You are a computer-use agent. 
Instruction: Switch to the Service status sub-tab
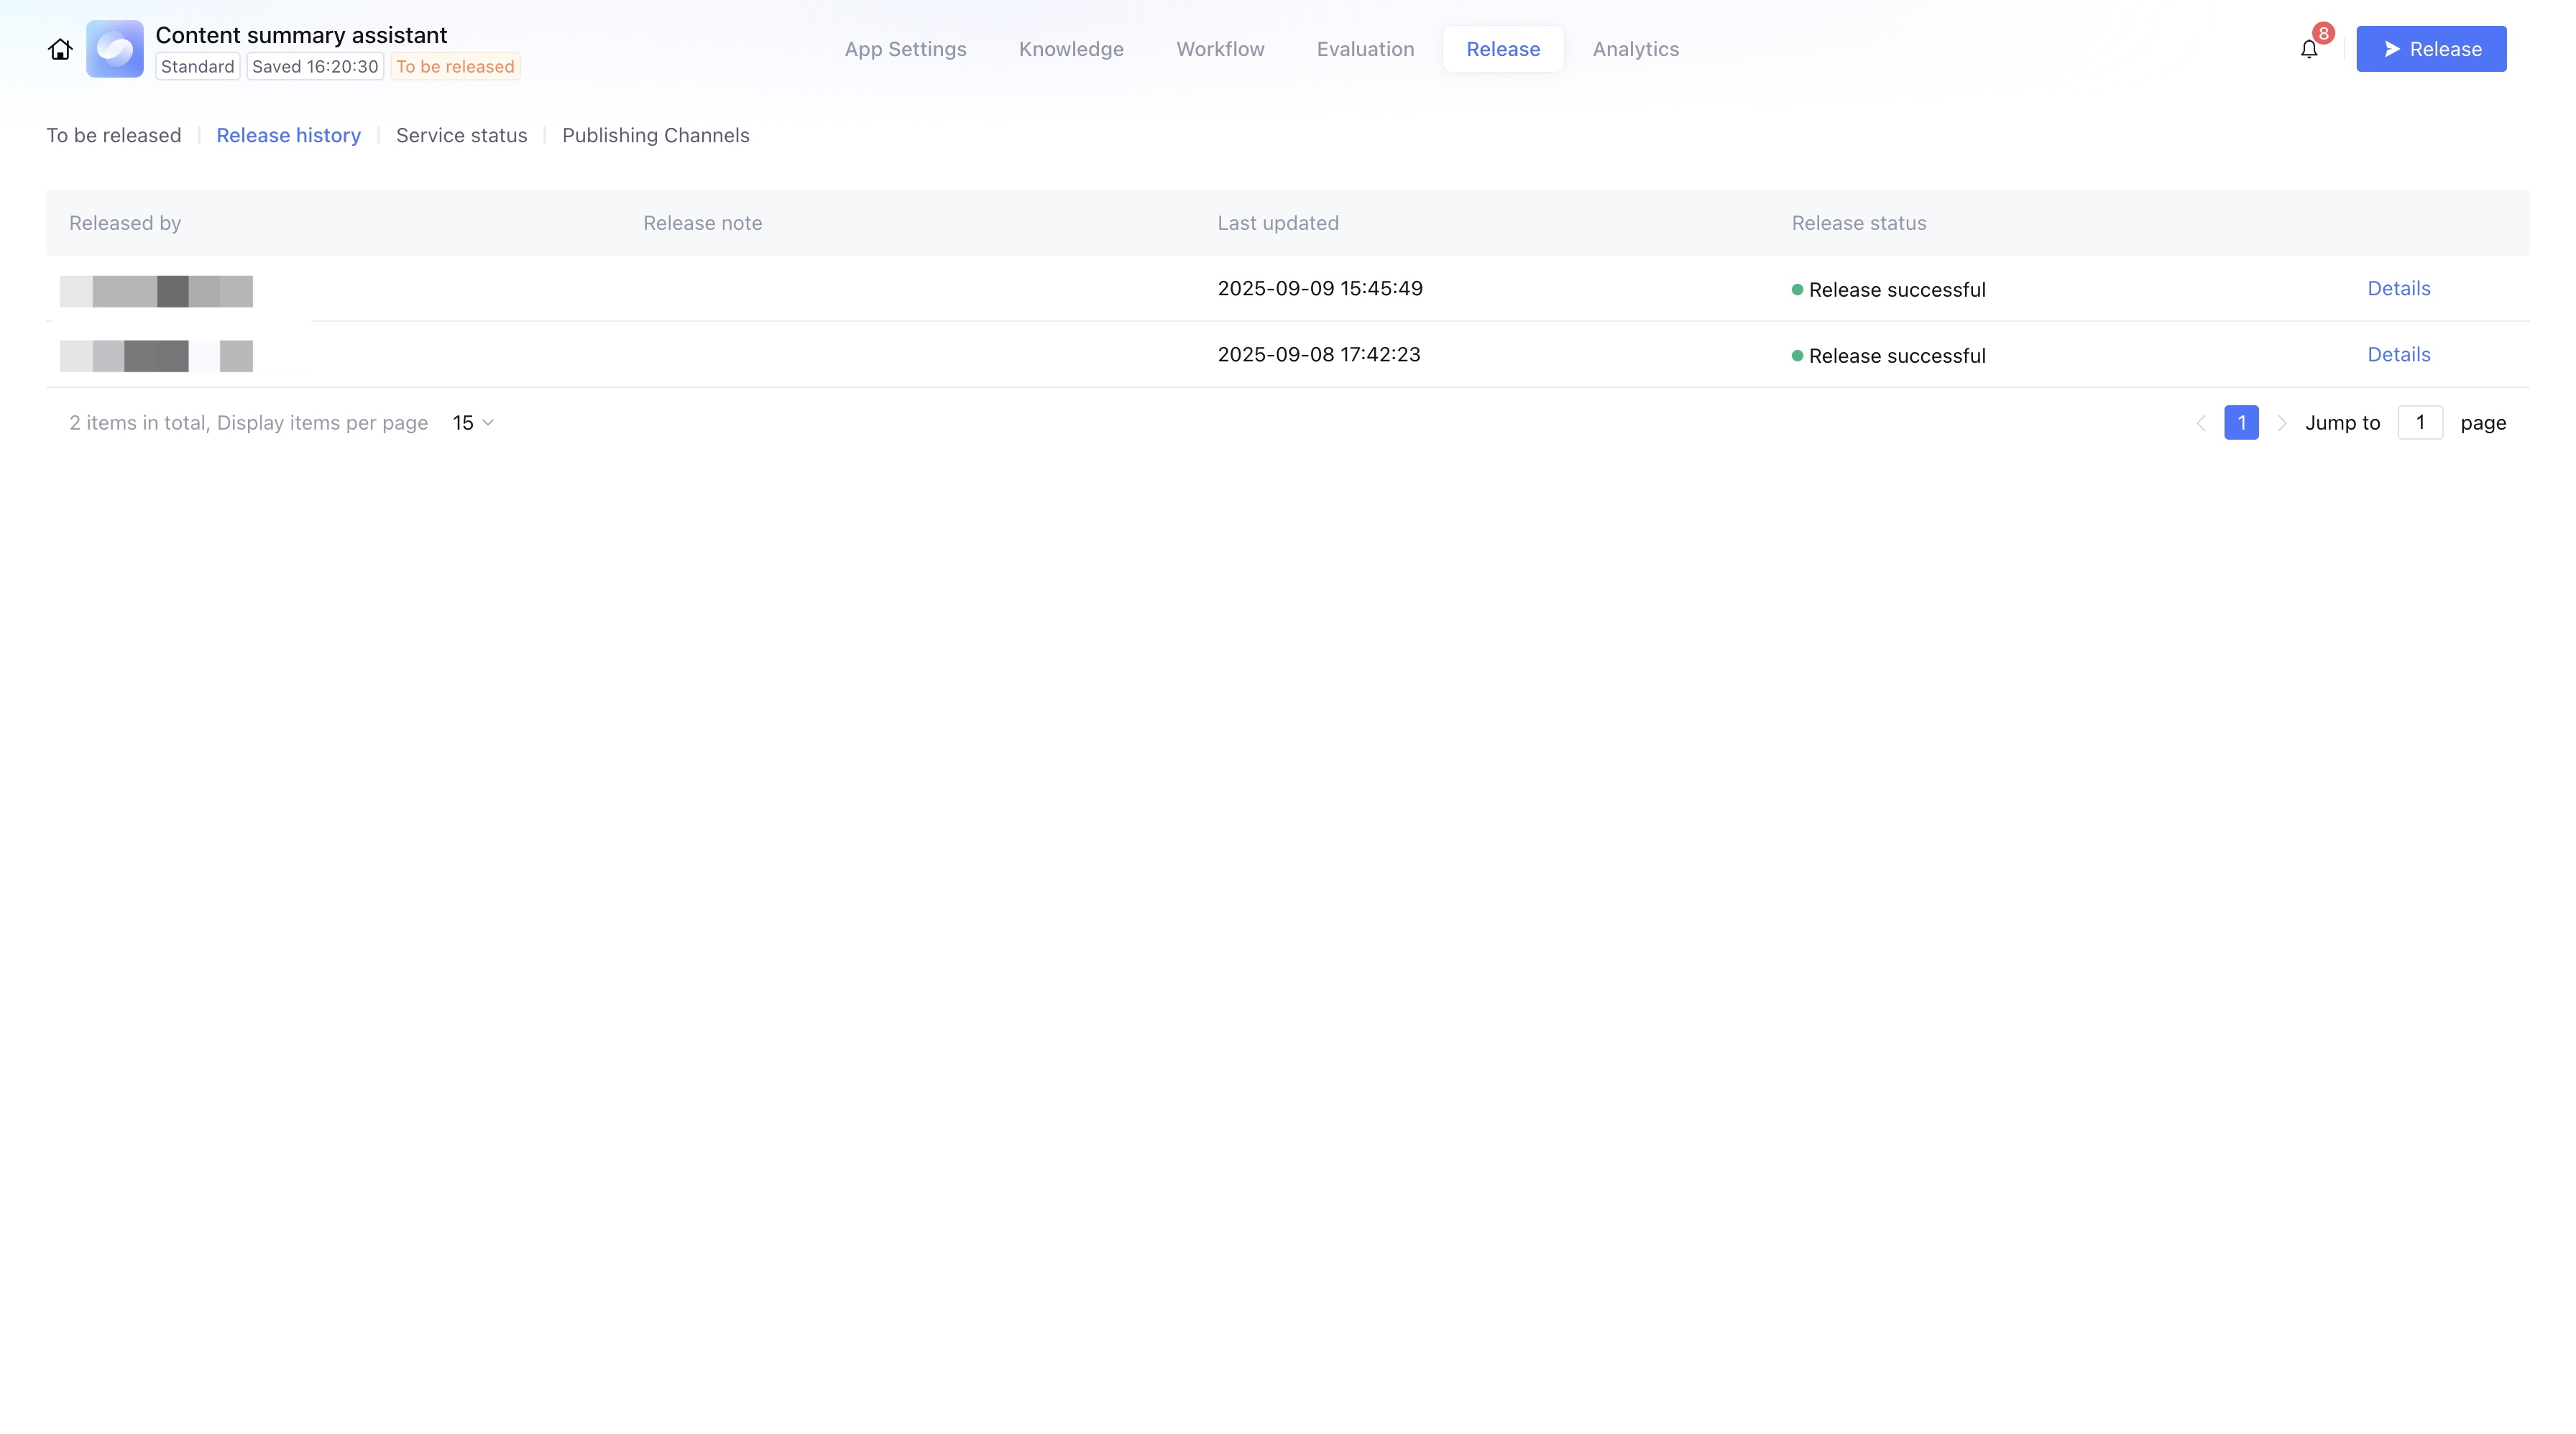461,135
